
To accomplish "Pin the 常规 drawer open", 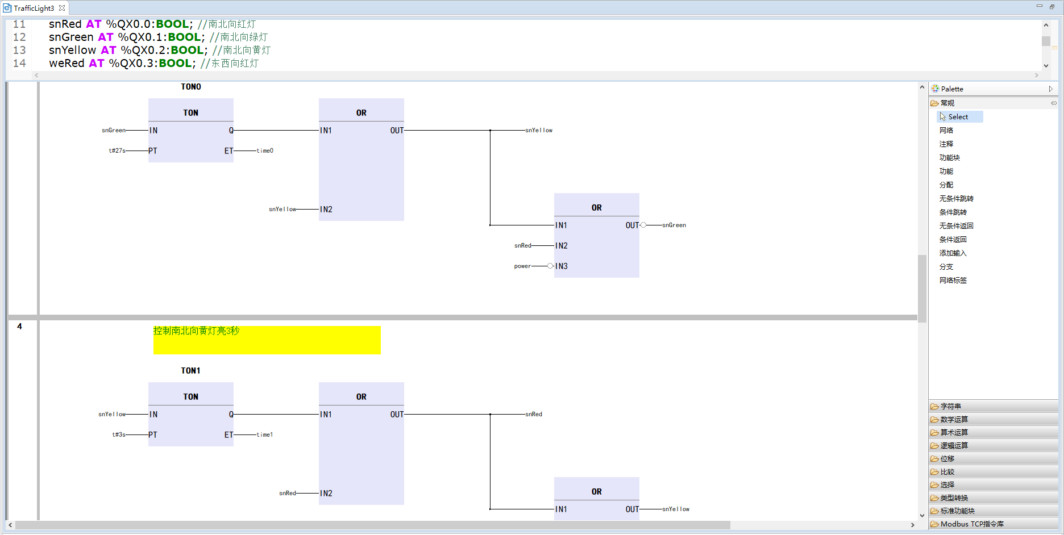I will [1053, 103].
